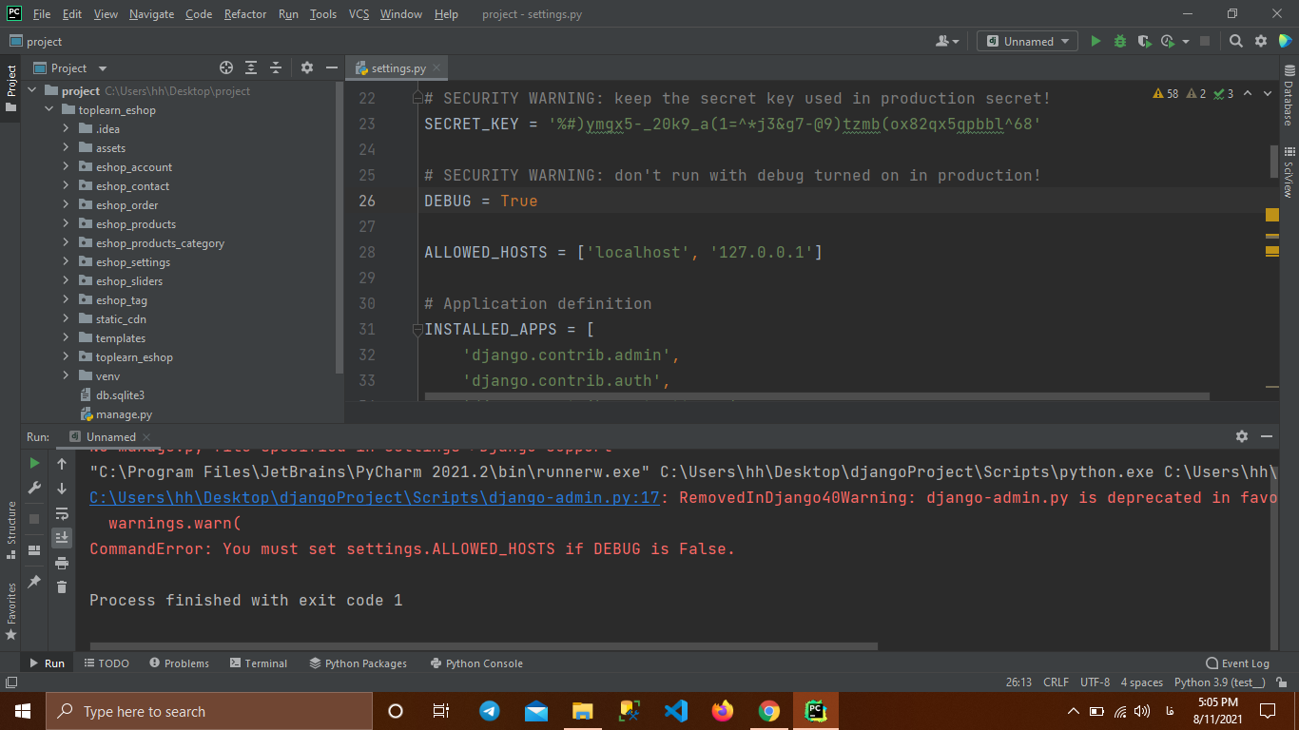The image size is (1299, 730).
Task: Collapse all in the Project panel header
Action: click(x=276, y=67)
